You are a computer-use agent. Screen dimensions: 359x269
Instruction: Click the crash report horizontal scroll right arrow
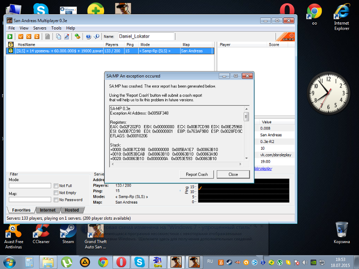click(240, 164)
